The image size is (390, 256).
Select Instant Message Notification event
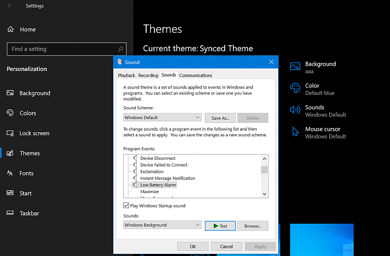click(167, 178)
